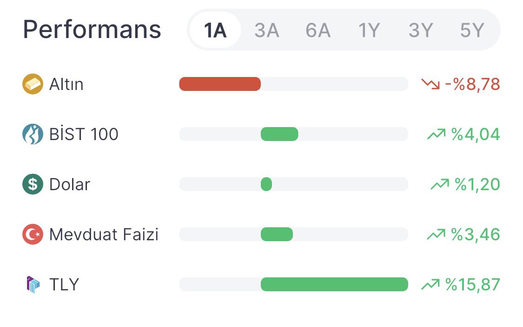Select the 1A period tab
This screenshot has height=327, width=523.
coord(215,30)
